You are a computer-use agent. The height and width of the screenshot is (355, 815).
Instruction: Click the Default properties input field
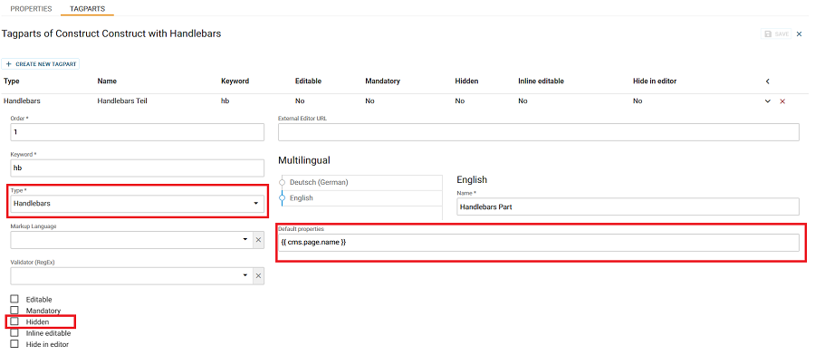pyautogui.click(x=539, y=242)
